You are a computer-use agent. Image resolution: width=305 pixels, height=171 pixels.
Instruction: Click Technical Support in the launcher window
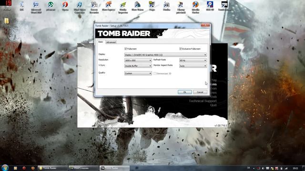(x=203, y=101)
